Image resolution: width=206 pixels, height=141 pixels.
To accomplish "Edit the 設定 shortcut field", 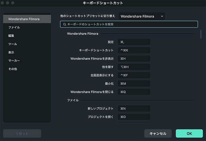I will click(134, 42).
